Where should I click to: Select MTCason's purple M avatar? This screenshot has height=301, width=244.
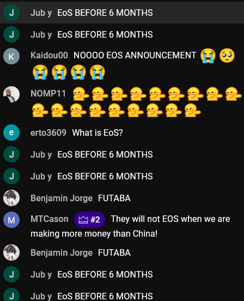tap(11, 220)
